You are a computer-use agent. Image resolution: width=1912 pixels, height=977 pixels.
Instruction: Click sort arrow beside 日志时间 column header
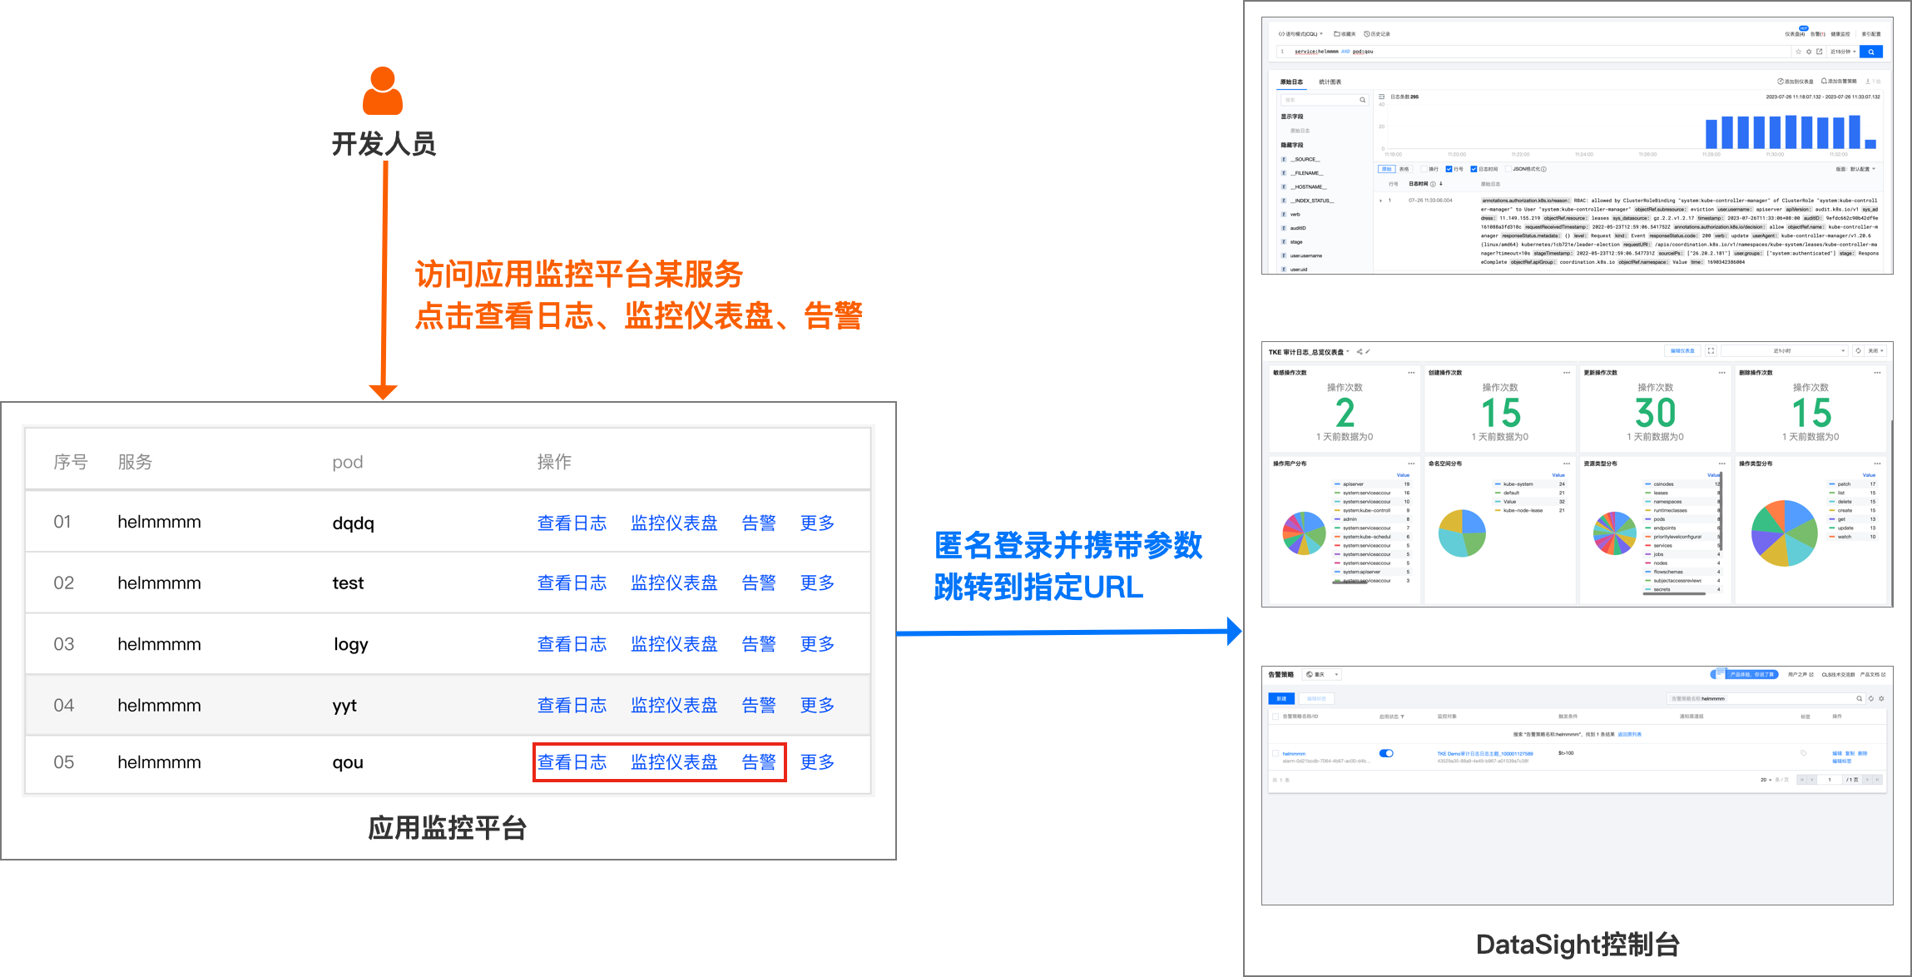coord(1441,184)
